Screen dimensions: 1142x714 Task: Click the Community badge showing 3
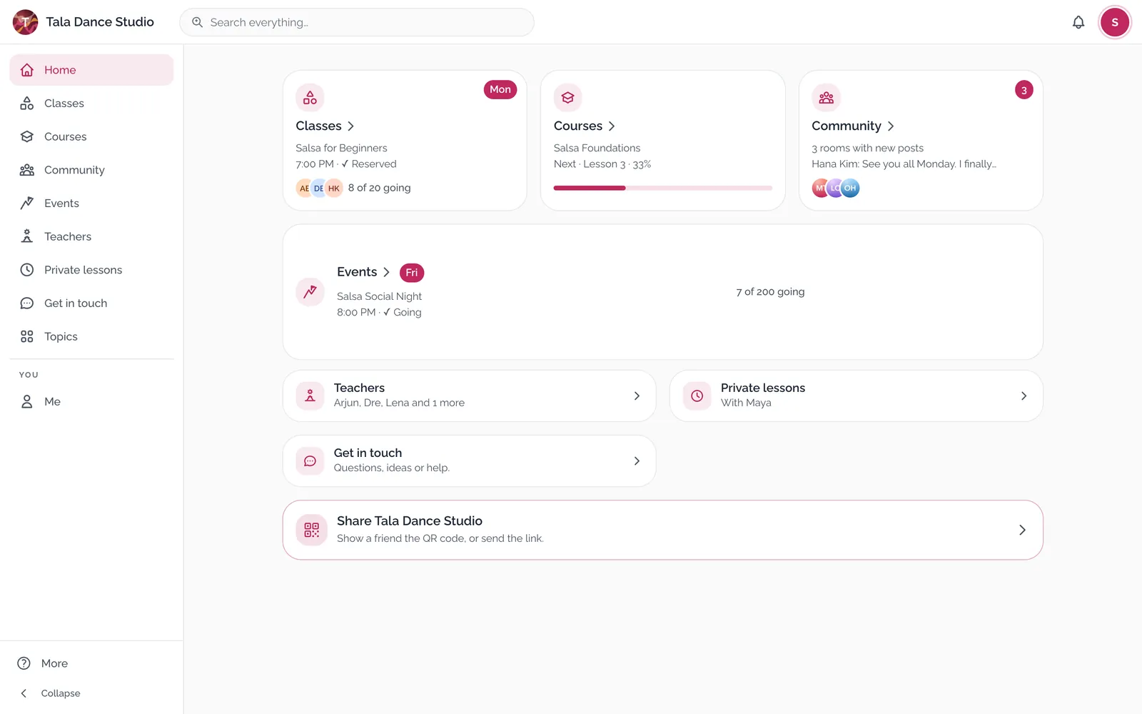[1024, 90]
